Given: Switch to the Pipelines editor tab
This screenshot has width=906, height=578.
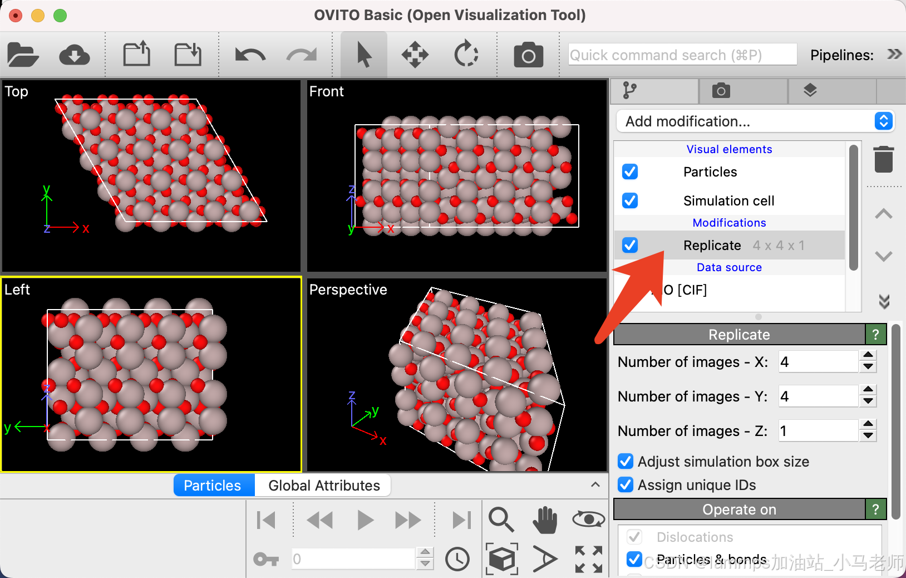Looking at the screenshot, I should tap(654, 91).
